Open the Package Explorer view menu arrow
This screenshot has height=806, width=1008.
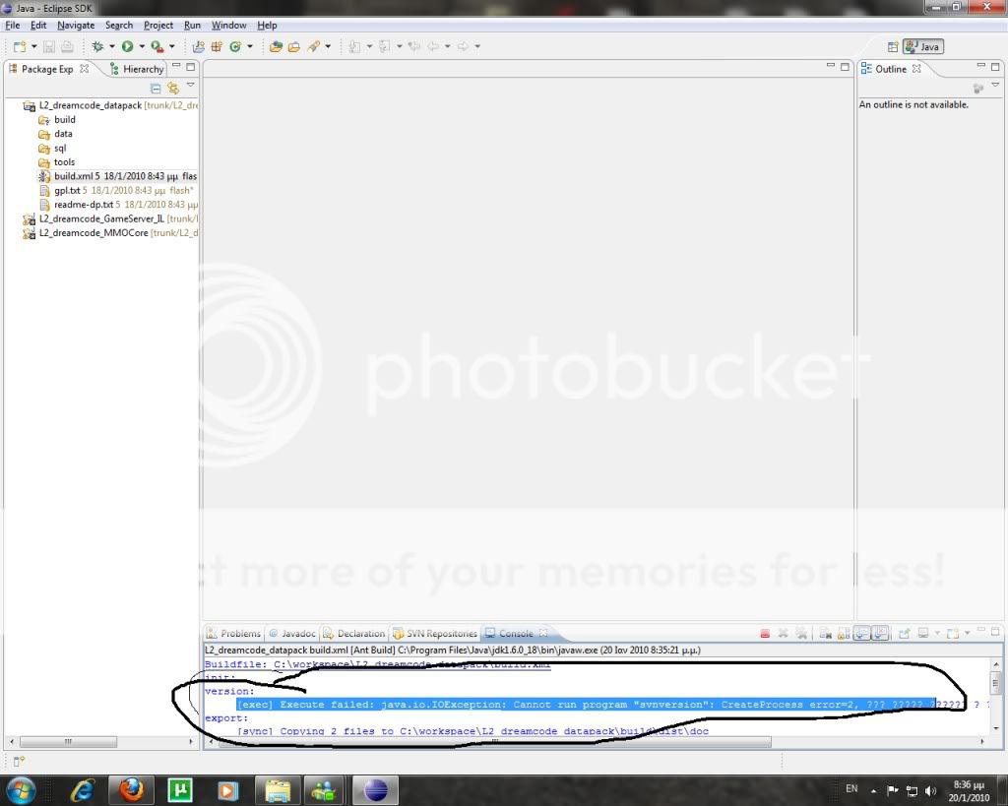(191, 87)
